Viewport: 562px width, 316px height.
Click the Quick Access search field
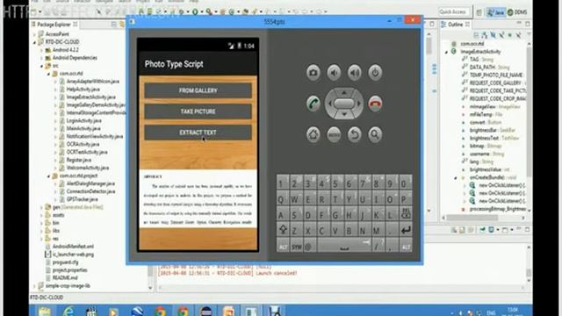pos(454,12)
